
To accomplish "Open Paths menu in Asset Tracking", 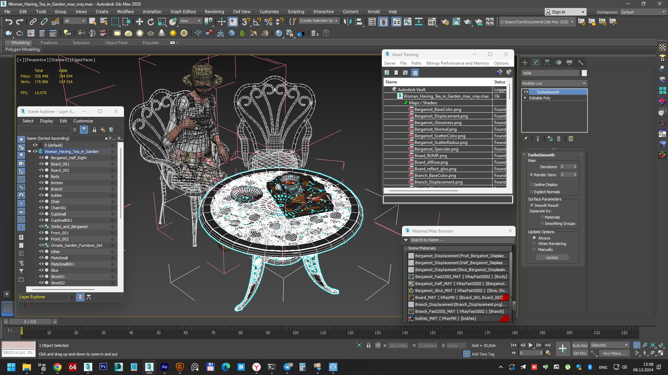I will tap(416, 63).
